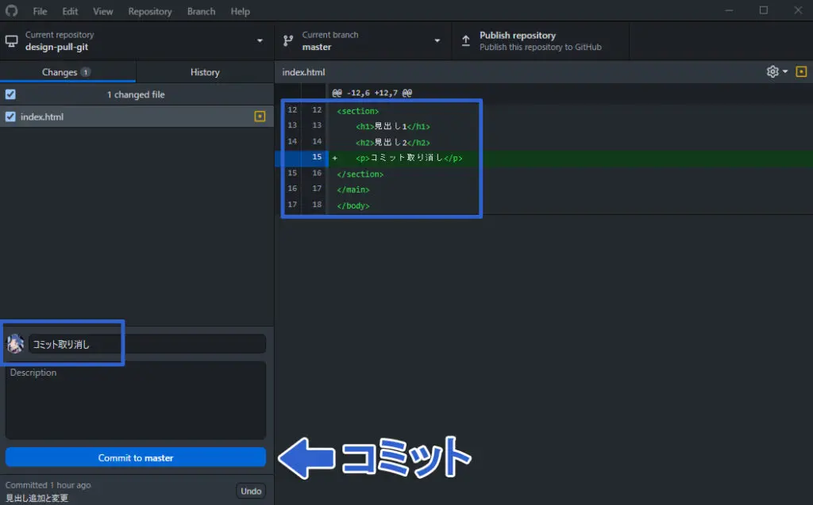Click the branch icon beside Current branch
The height and width of the screenshot is (505, 813).
coord(287,40)
